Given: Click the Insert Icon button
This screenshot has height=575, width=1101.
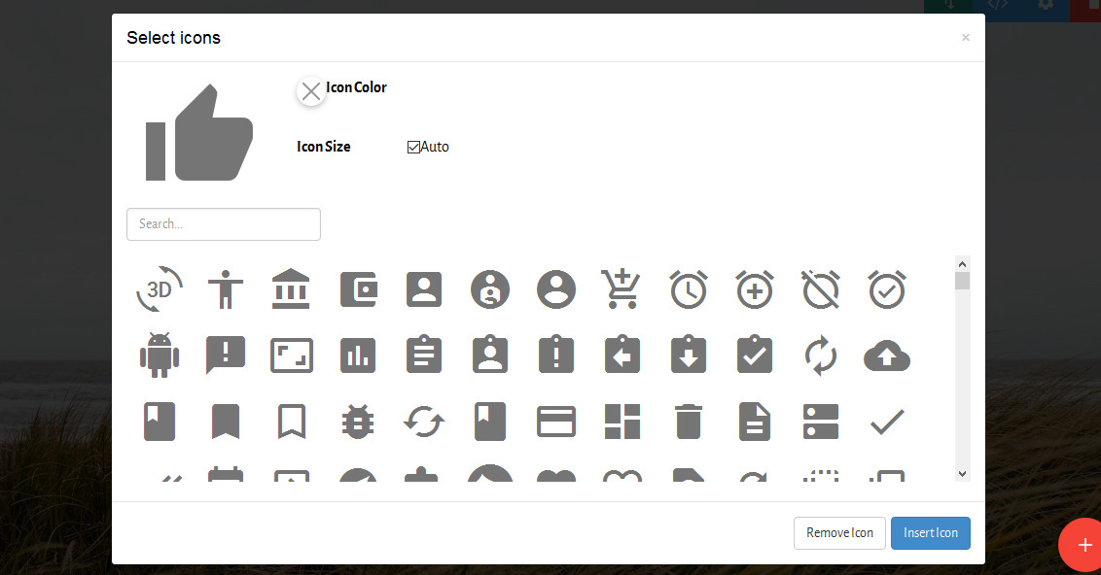Looking at the screenshot, I should (x=931, y=533).
